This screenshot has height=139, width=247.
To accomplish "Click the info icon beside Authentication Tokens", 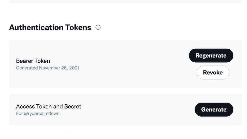I will pyautogui.click(x=98, y=27).
